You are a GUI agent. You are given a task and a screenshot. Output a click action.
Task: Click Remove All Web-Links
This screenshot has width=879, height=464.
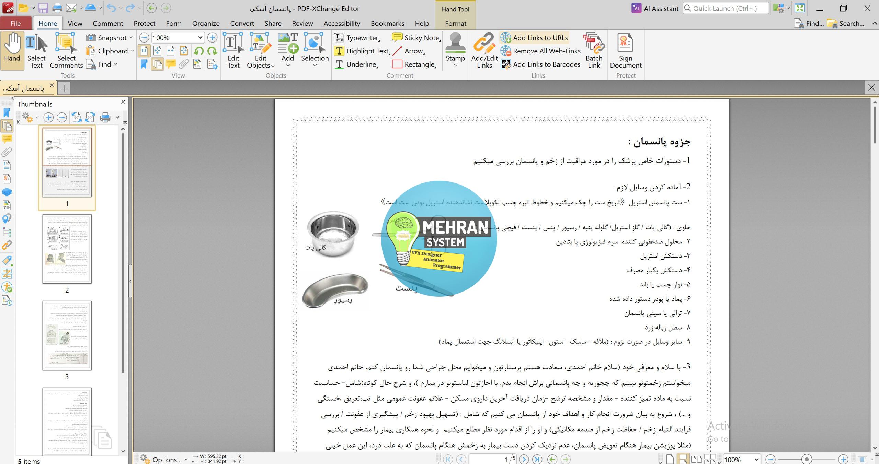[x=540, y=51]
